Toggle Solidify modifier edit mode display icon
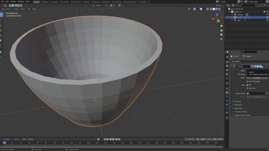 pyautogui.click(x=255, y=66)
